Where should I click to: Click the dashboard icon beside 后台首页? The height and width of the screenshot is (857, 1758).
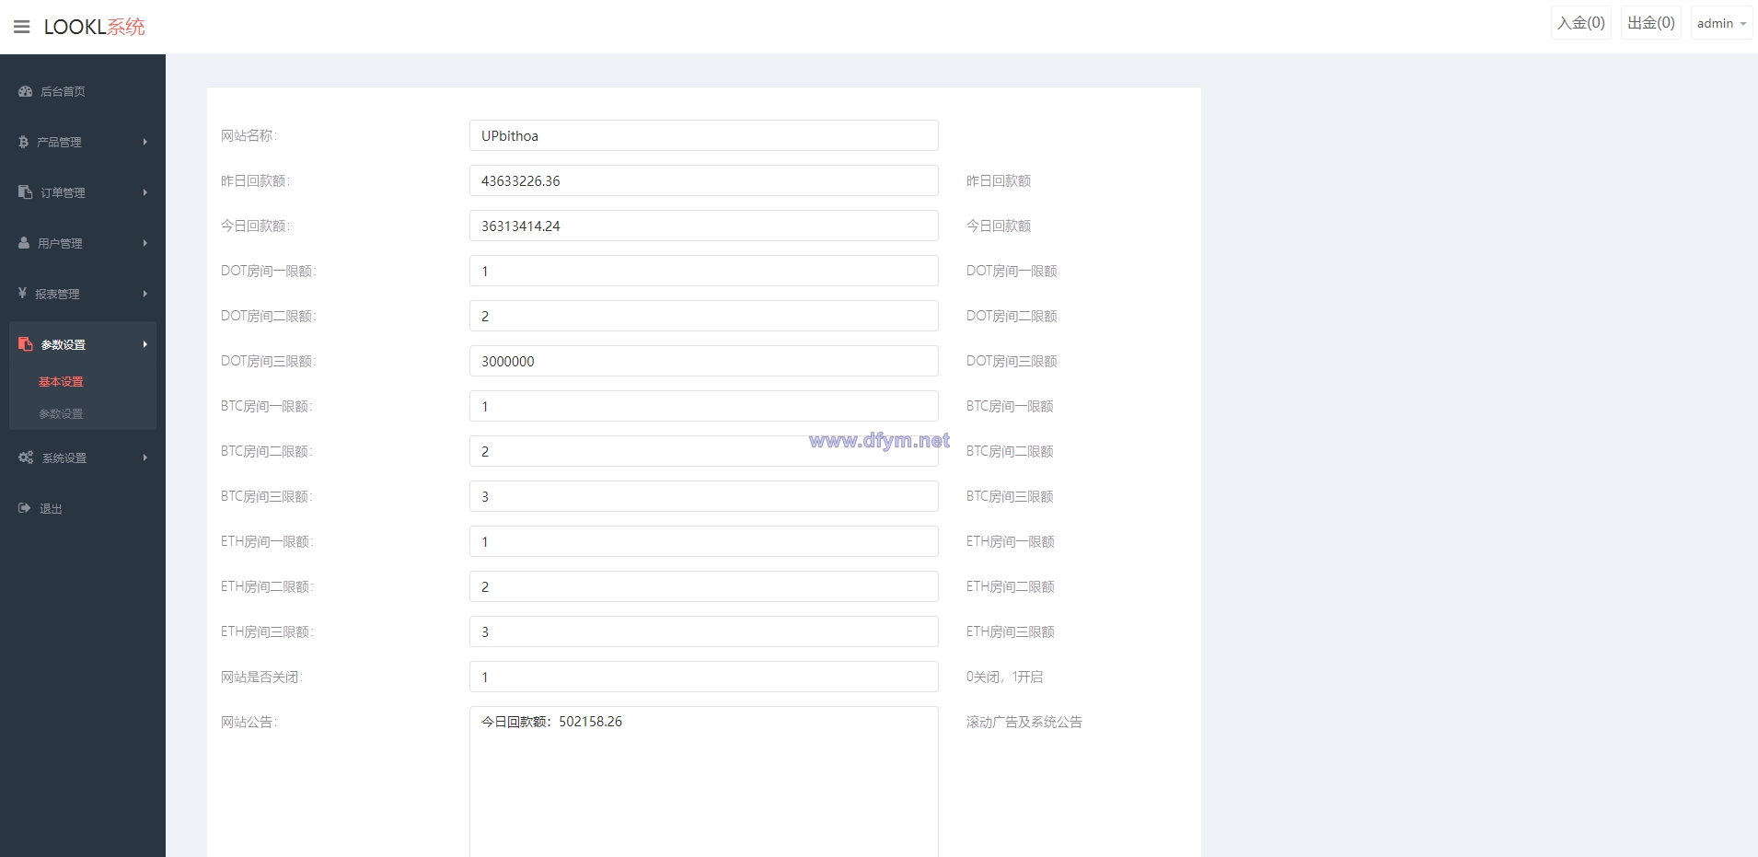point(25,91)
